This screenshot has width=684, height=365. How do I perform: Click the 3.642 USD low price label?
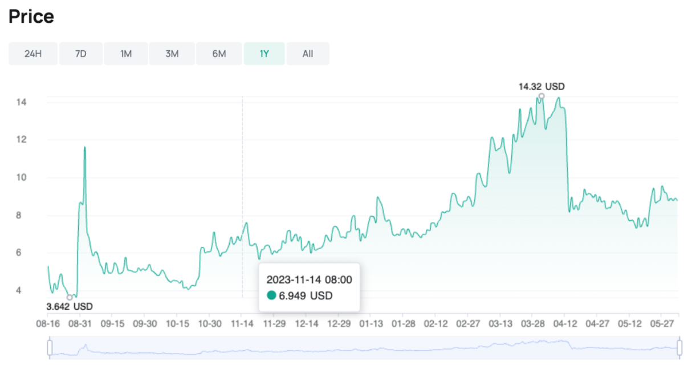(x=70, y=307)
